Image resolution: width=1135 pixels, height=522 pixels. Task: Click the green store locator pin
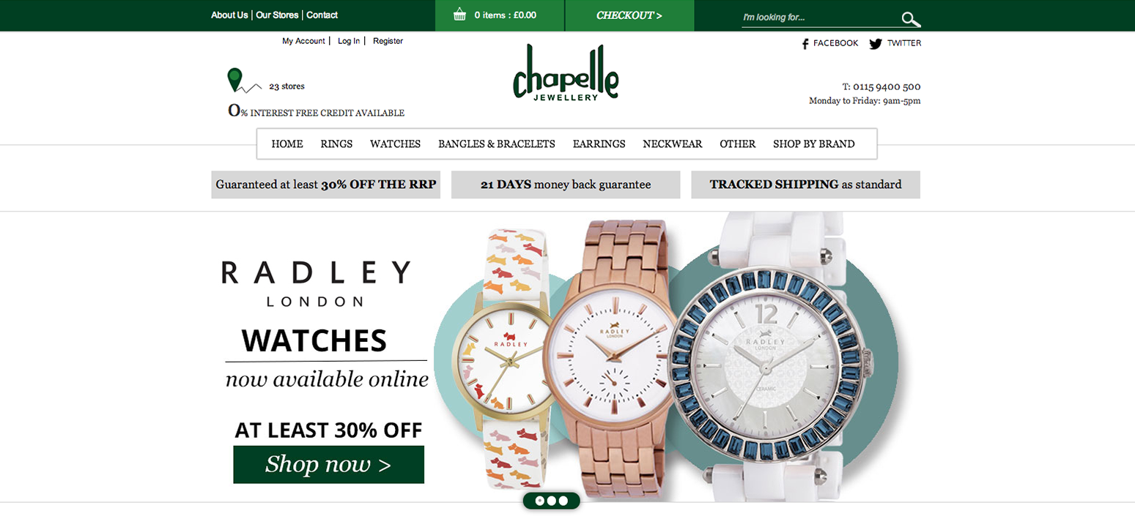click(234, 79)
